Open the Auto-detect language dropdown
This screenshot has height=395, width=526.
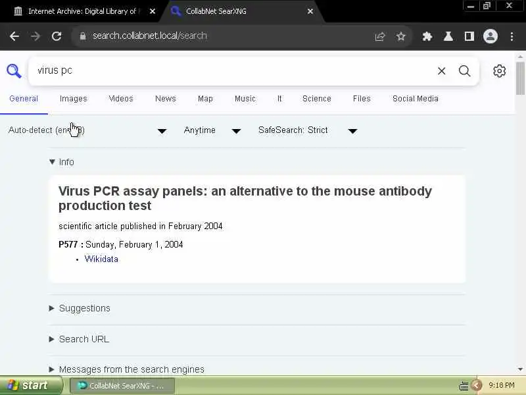[x=87, y=130]
